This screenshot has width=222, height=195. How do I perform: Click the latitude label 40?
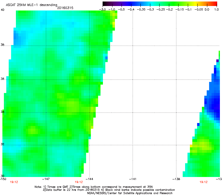[2, 10]
